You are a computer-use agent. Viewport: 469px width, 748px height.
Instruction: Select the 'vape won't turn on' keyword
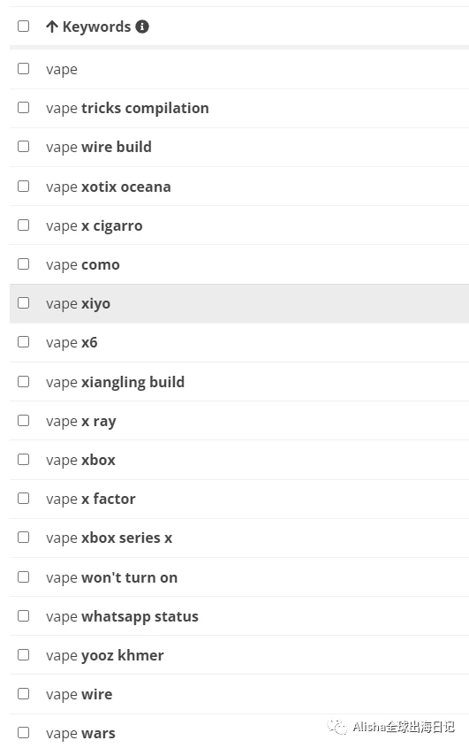point(112,577)
